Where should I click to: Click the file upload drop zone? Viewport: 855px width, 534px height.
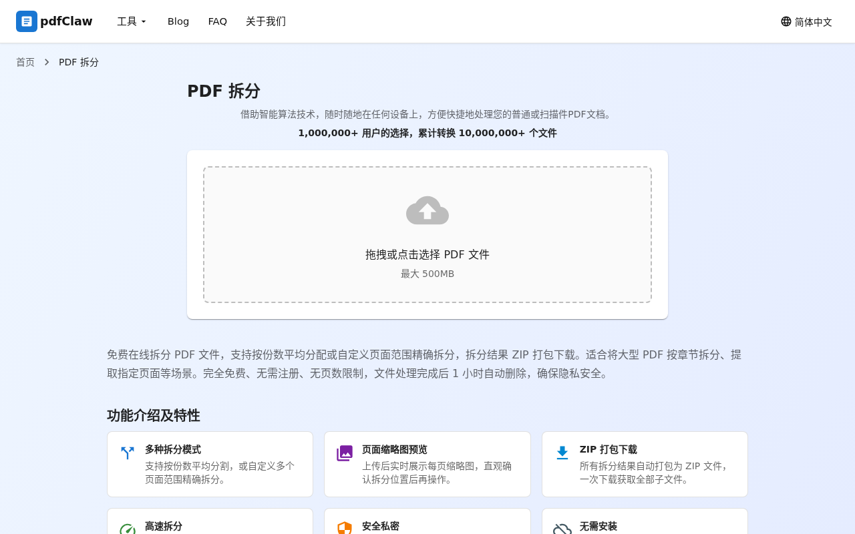pos(427,235)
